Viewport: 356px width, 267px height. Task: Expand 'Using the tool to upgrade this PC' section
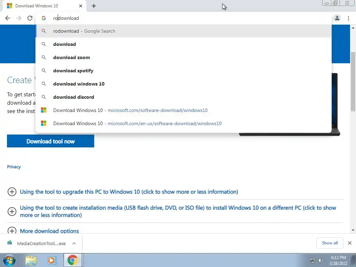click(129, 192)
